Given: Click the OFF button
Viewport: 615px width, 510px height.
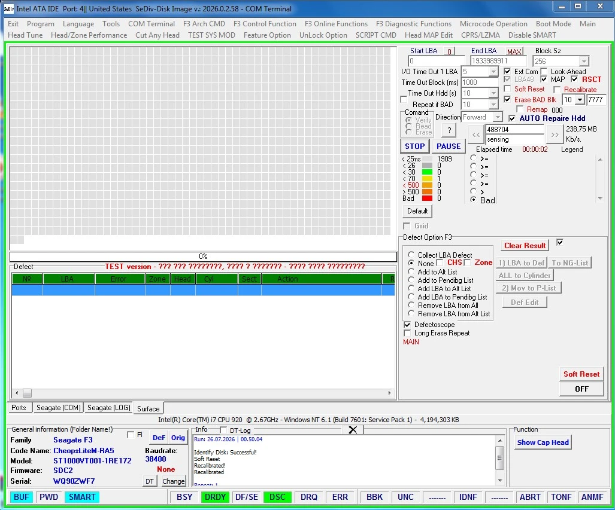Looking at the screenshot, I should 581,389.
